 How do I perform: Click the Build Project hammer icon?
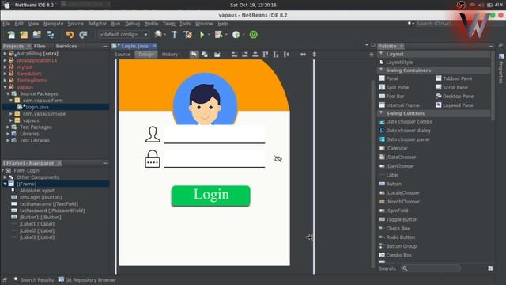point(174,35)
